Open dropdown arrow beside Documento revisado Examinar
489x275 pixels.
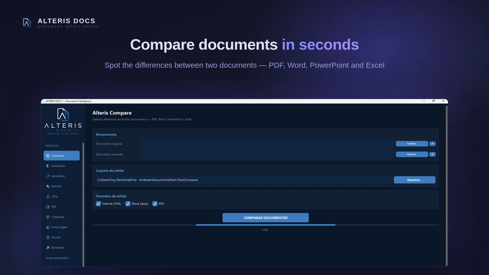point(432,154)
